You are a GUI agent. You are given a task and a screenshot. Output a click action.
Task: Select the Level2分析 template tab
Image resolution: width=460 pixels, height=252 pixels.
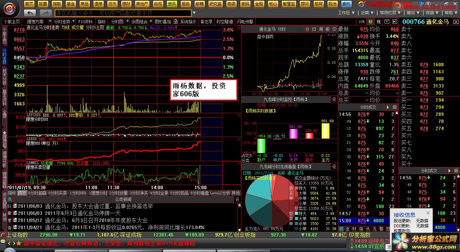tap(220, 193)
